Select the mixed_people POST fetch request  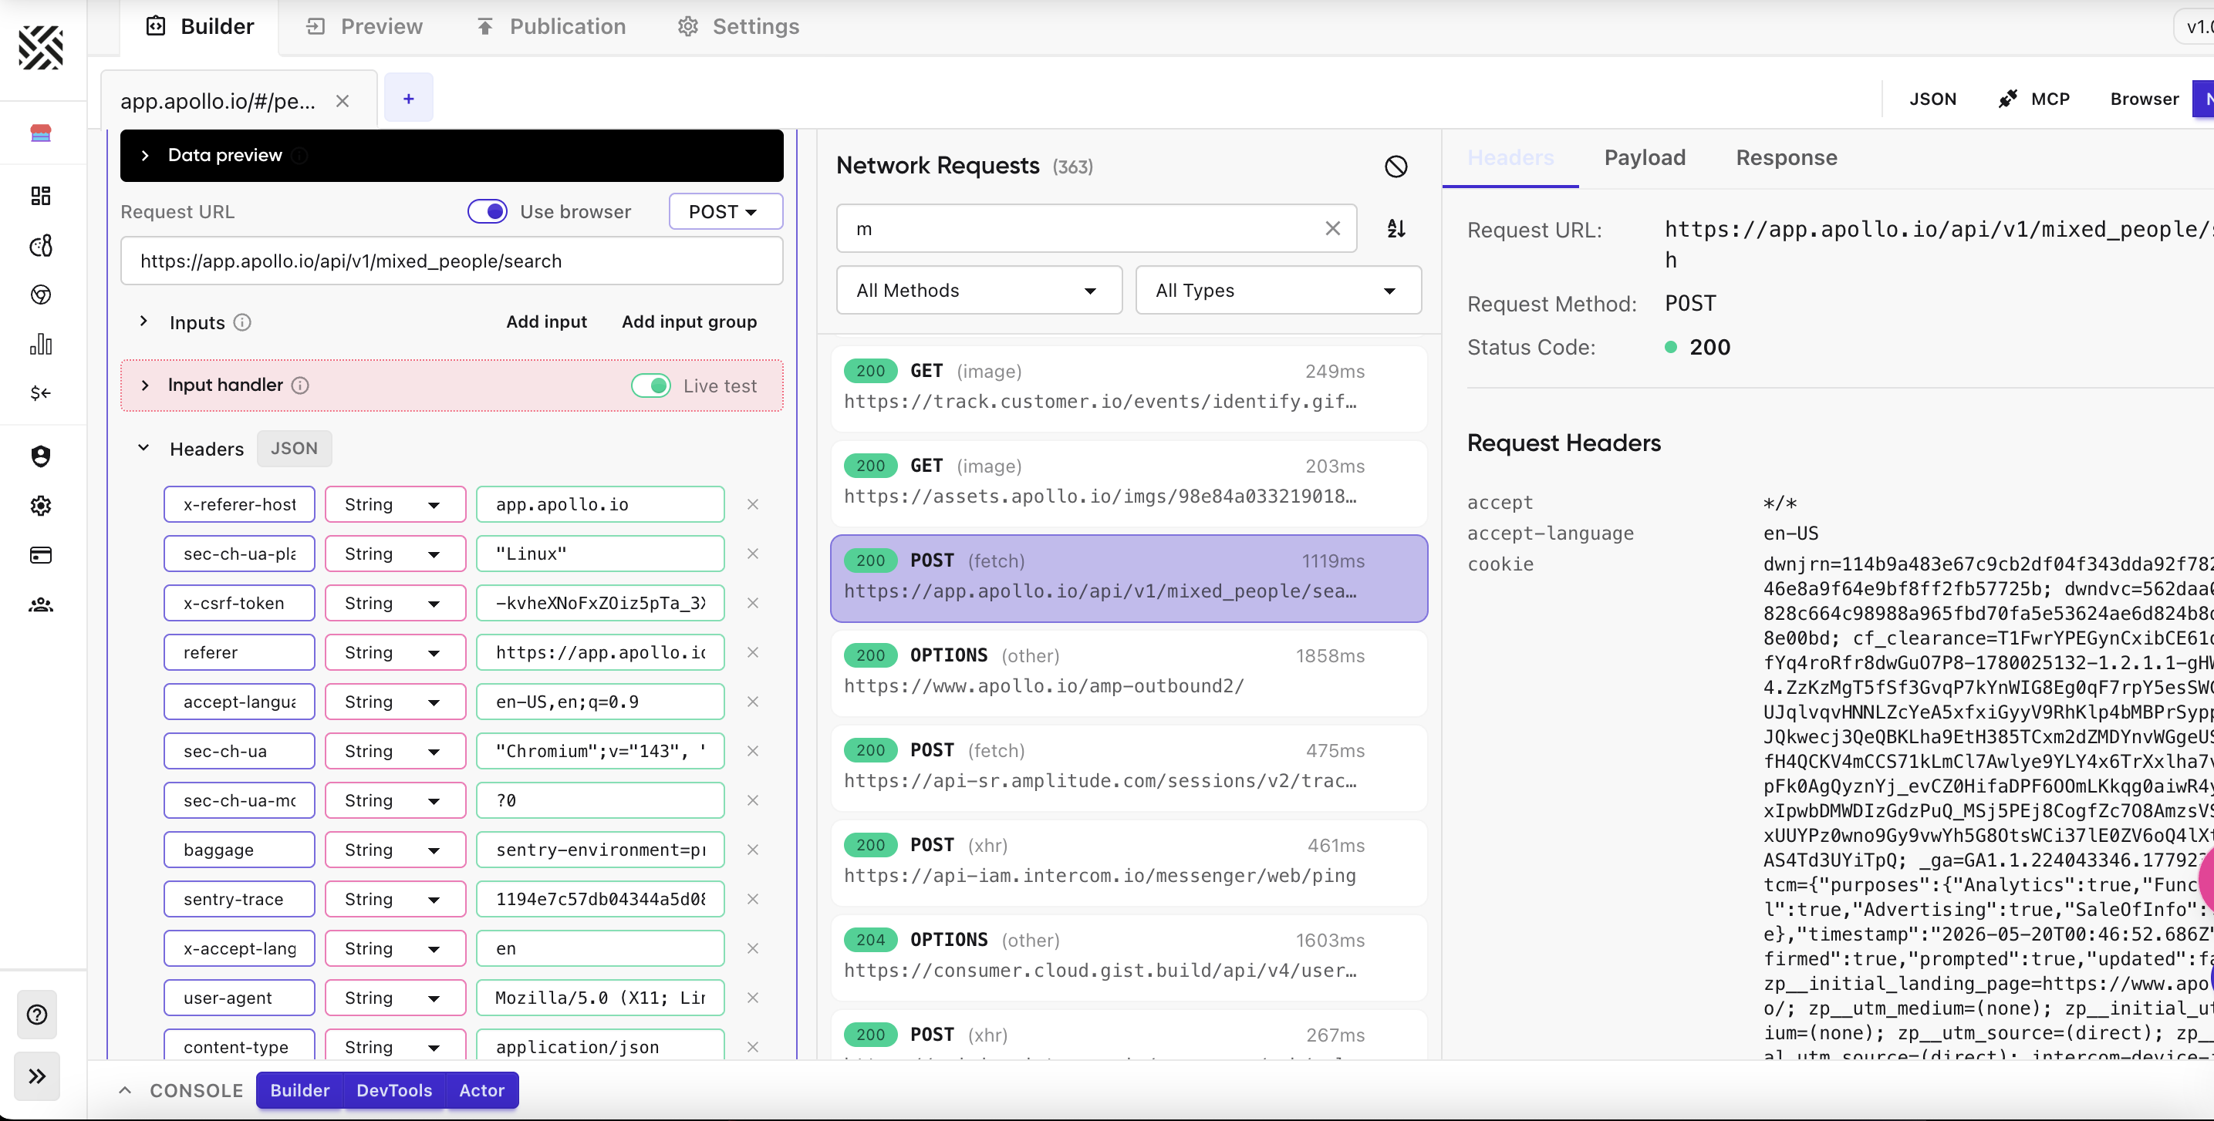[x=1129, y=578]
